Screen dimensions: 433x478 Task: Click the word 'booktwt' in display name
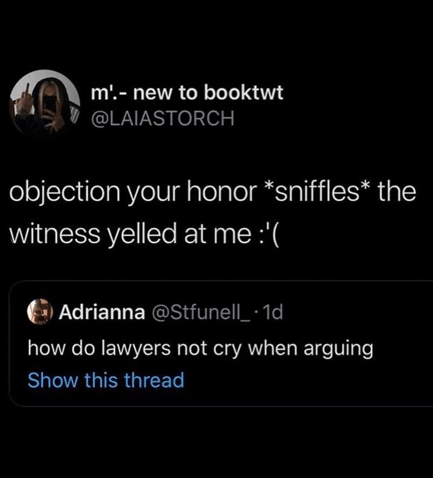click(x=244, y=92)
